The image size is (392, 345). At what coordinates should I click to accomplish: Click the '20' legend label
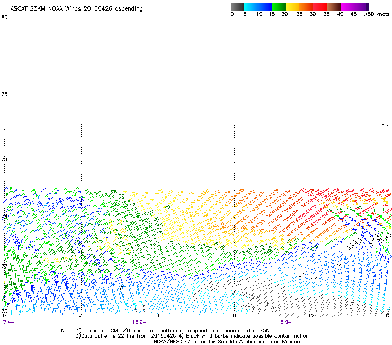(284, 14)
